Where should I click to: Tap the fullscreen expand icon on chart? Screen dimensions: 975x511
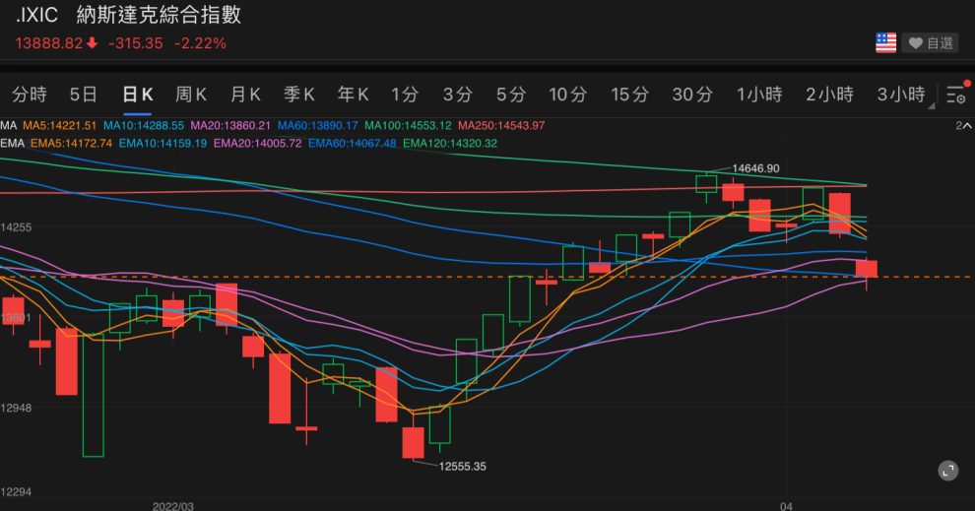click(x=947, y=471)
